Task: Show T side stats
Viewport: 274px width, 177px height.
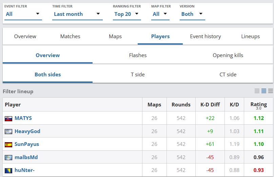Action: (x=138, y=75)
